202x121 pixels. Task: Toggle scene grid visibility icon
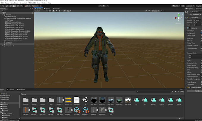[x=68, y=11]
